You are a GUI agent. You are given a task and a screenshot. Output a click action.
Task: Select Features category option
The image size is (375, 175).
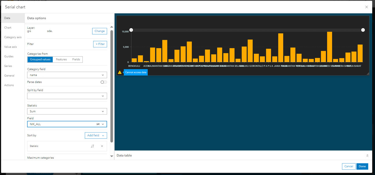(61, 59)
